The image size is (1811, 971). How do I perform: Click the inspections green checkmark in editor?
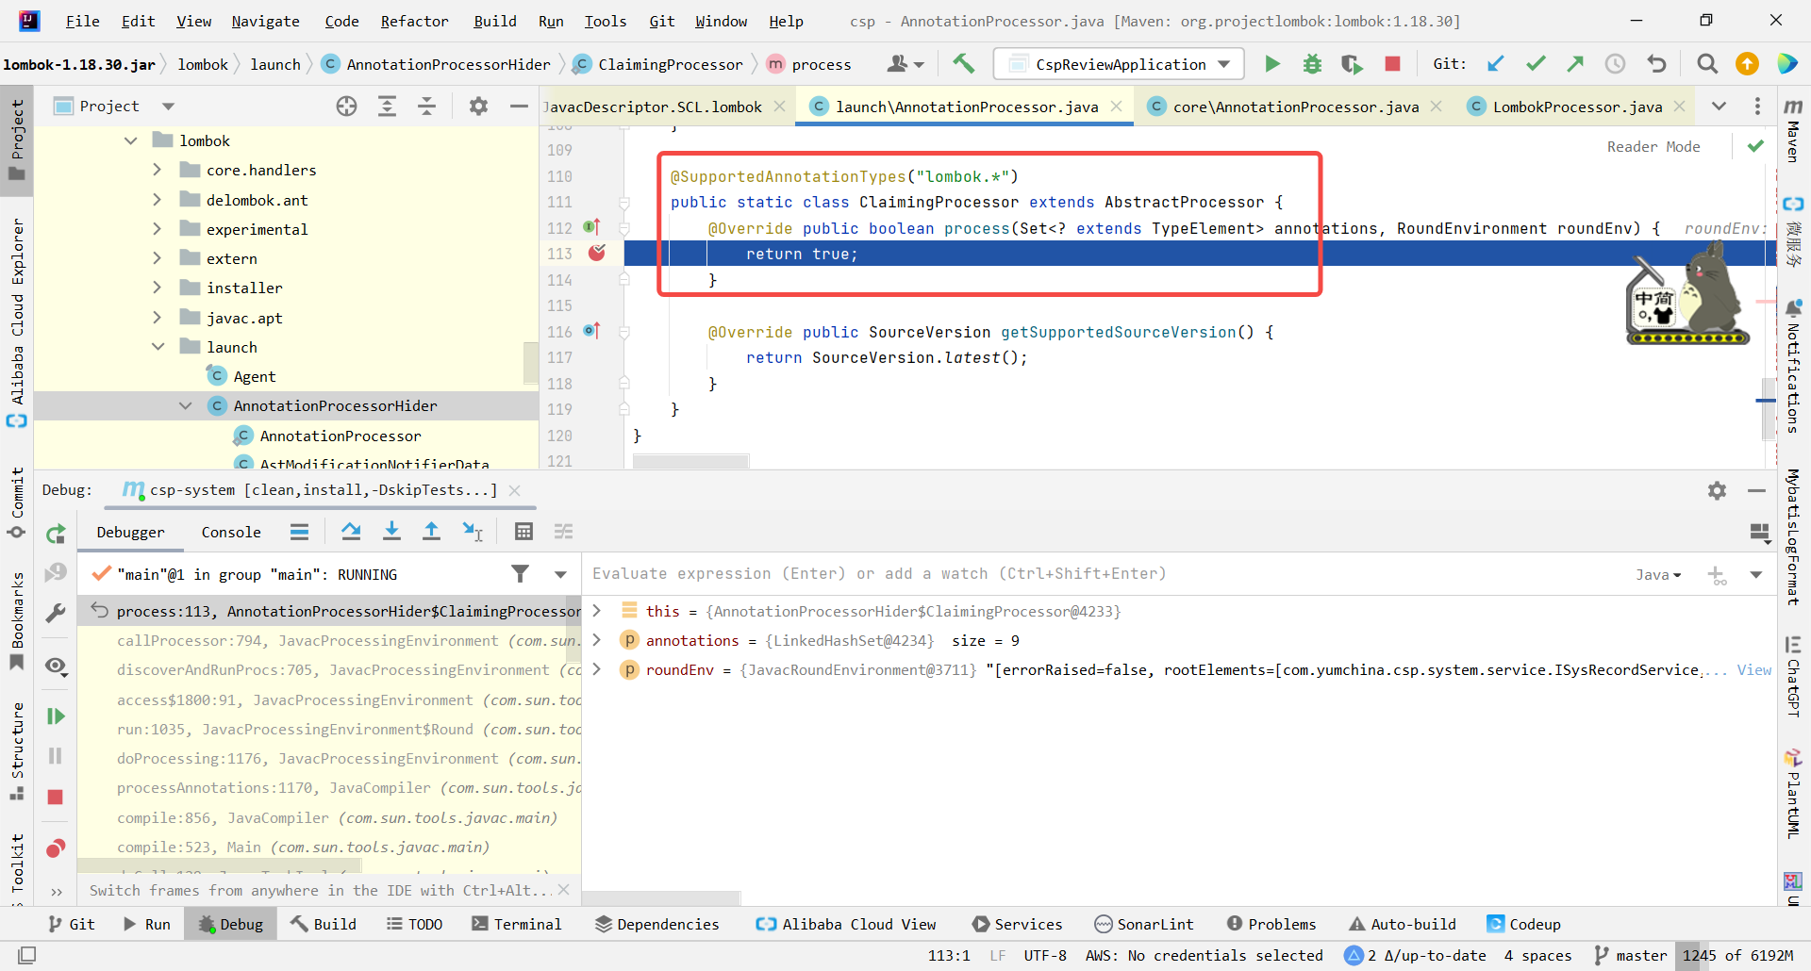(x=1755, y=146)
